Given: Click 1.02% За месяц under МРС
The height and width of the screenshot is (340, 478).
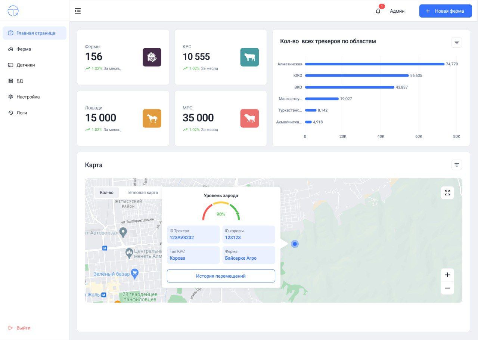Looking at the screenshot, I should [201, 130].
